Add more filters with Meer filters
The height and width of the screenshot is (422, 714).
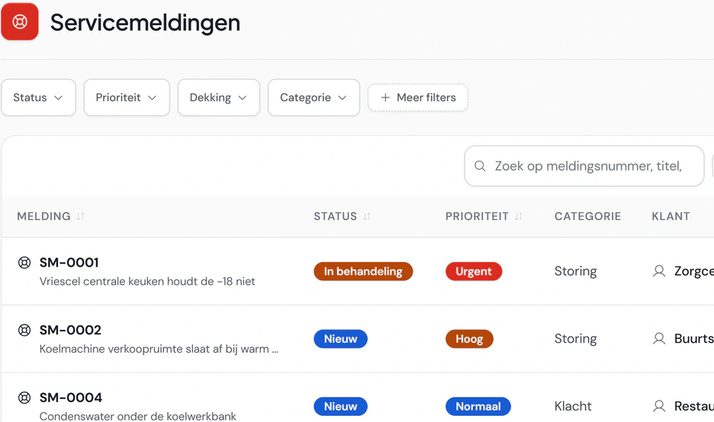[417, 98]
